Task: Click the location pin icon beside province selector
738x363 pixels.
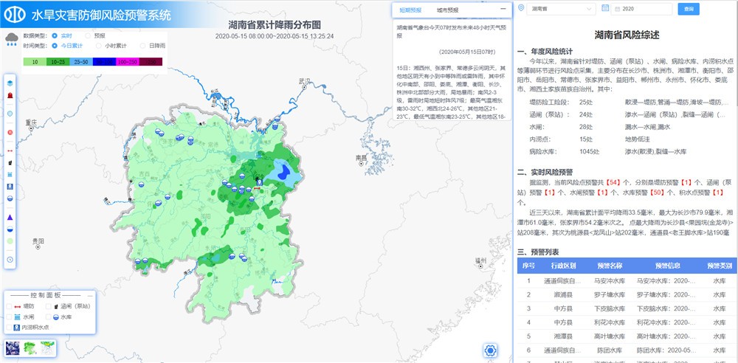Action: coord(521,9)
